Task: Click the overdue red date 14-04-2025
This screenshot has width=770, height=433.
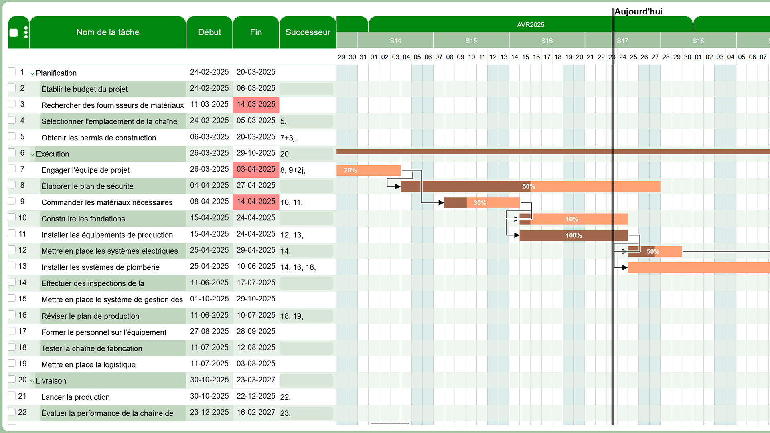Action: (256, 202)
